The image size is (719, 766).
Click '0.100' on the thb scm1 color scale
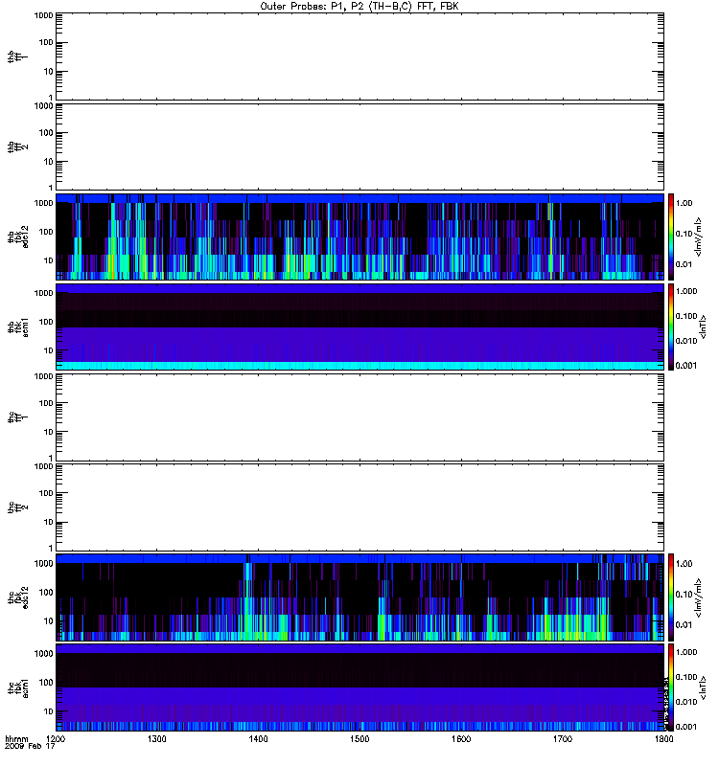click(686, 316)
